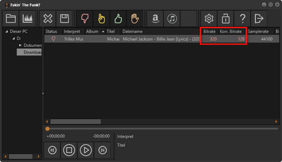Click the 320 bitrate value
Image resolution: width=282 pixels, height=162 pixels.
coord(213,39)
